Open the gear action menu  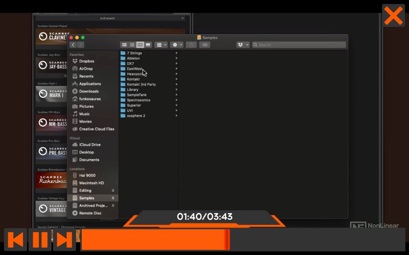(x=176, y=45)
